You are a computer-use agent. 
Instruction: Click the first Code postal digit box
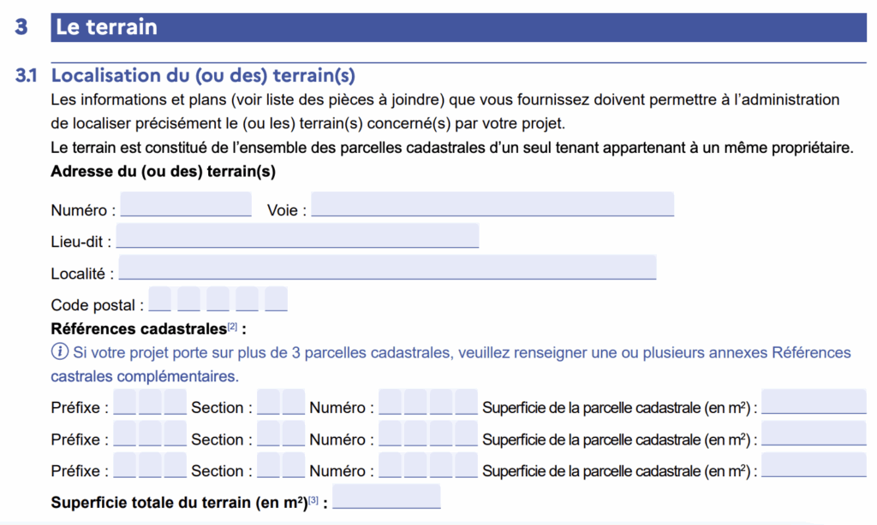(160, 298)
